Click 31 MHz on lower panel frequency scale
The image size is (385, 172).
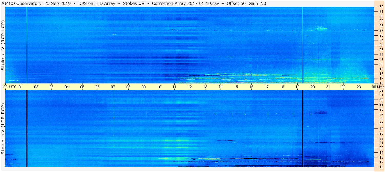(x=381, y=95)
